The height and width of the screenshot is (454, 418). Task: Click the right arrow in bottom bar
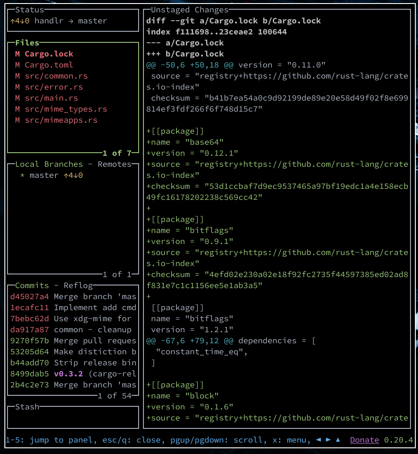pos(328,440)
